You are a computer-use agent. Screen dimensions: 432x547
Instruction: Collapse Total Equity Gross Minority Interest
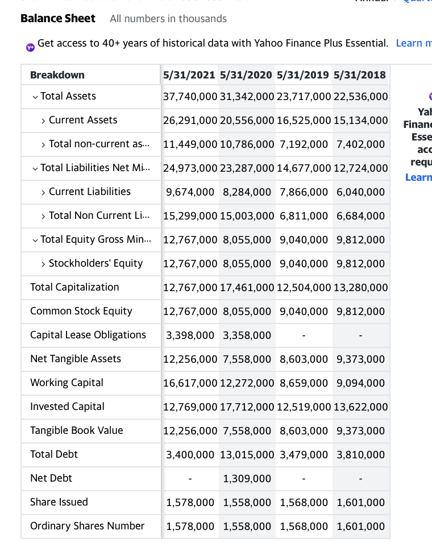coord(35,239)
